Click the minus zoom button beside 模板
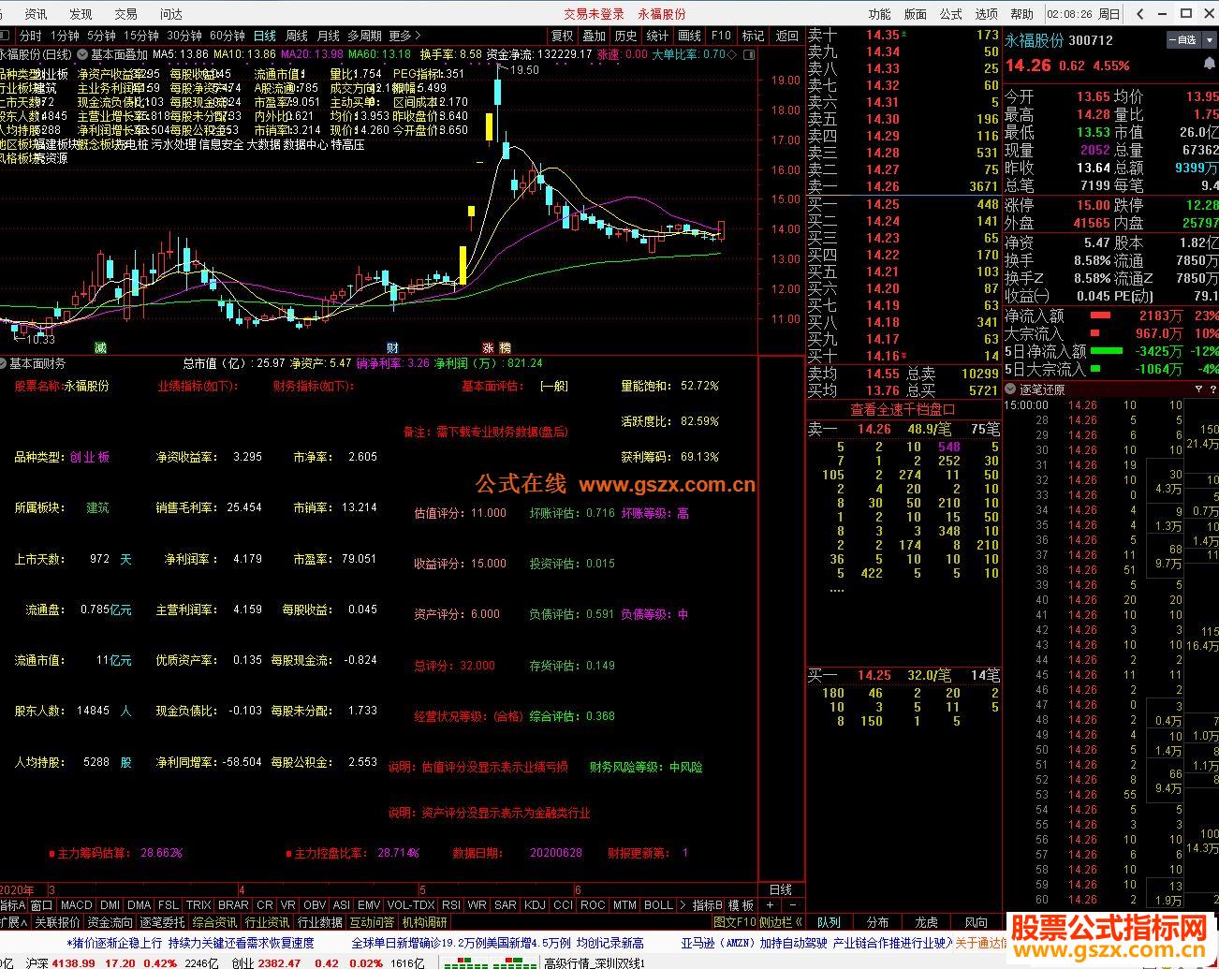 [792, 905]
